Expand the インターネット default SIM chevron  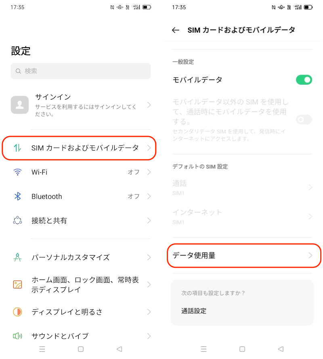[310, 216]
